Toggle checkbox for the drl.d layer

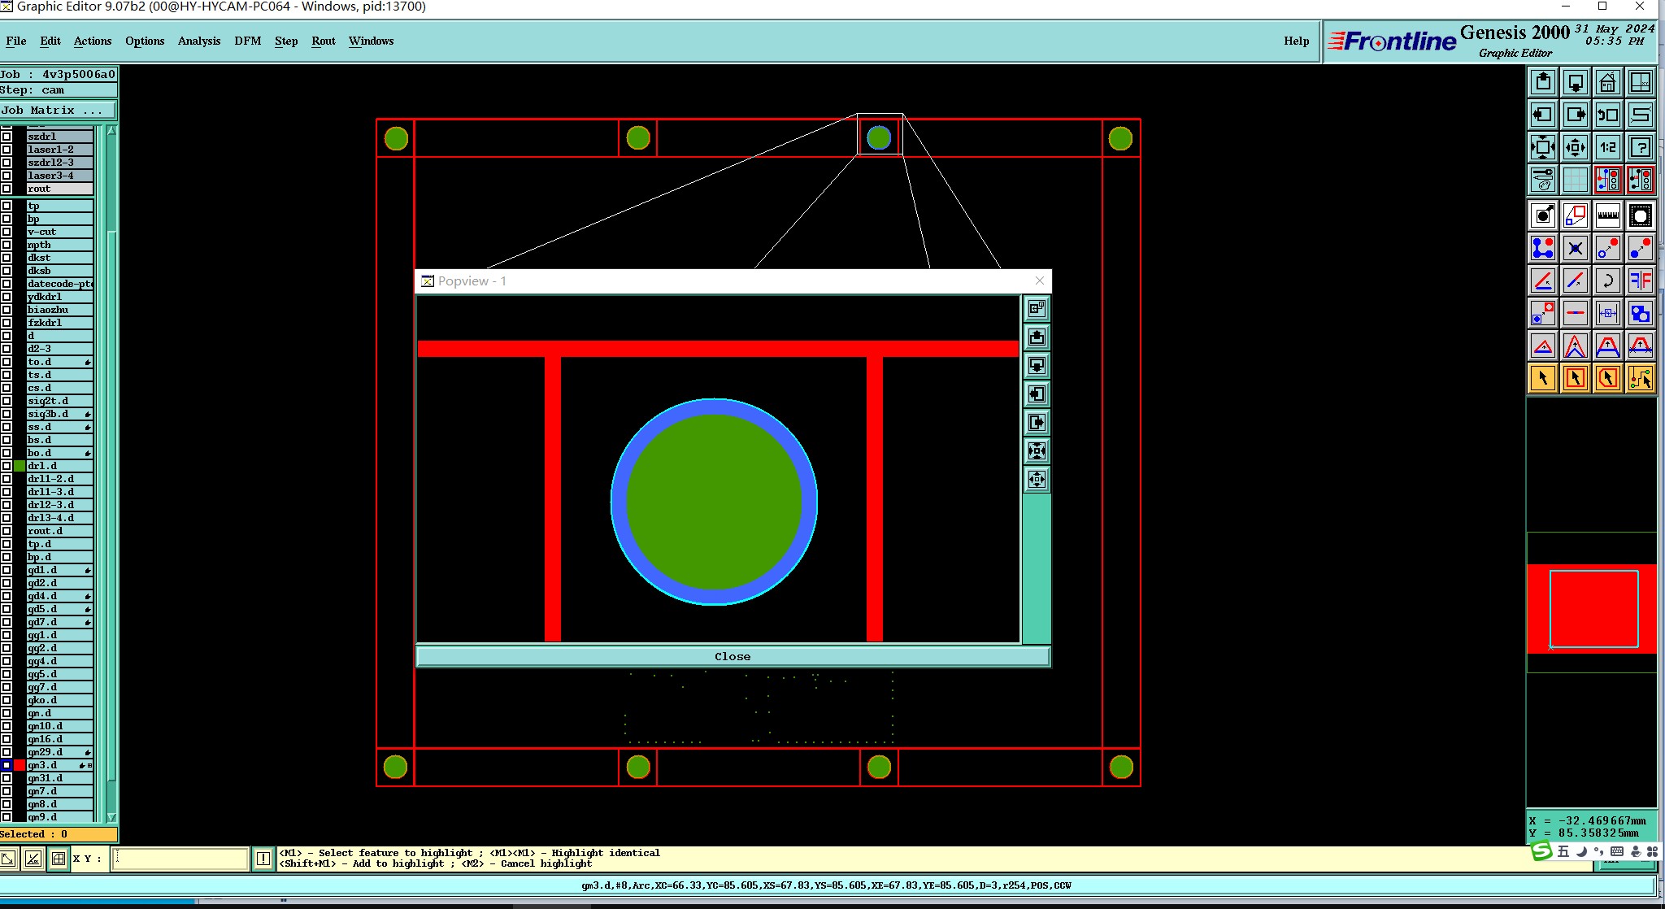tap(7, 466)
